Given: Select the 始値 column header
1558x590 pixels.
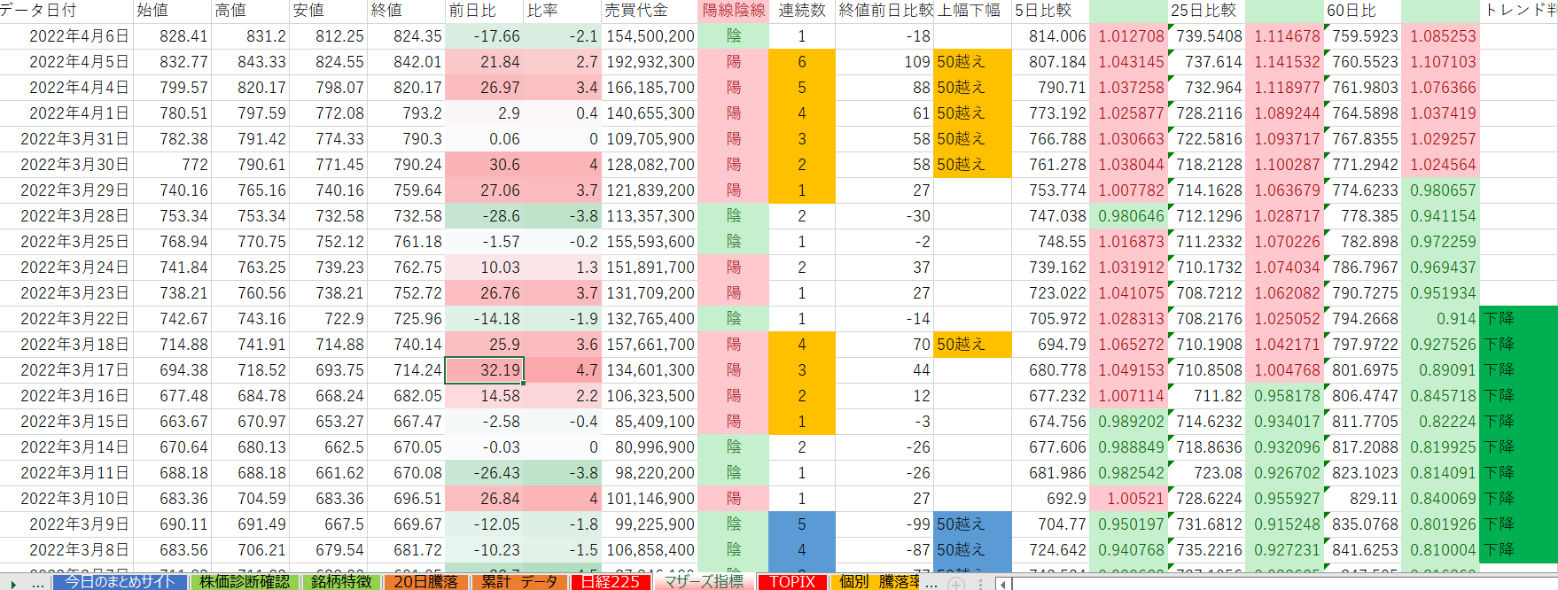Looking at the screenshot, I should coord(173,11).
